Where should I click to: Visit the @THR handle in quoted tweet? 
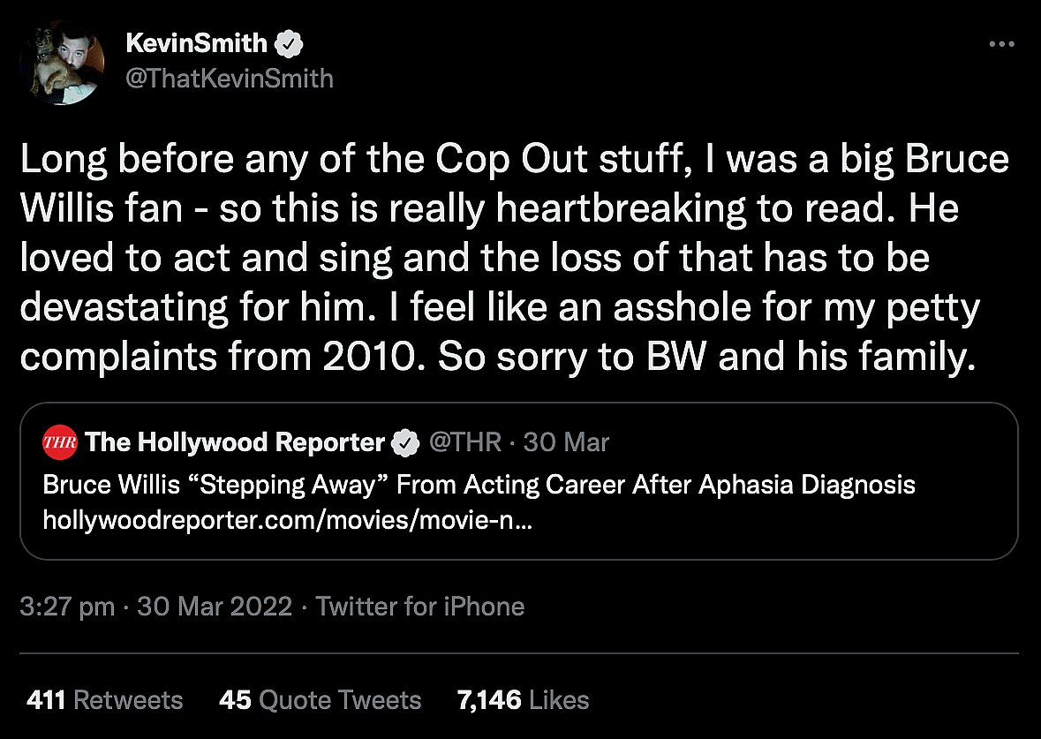pos(464,441)
